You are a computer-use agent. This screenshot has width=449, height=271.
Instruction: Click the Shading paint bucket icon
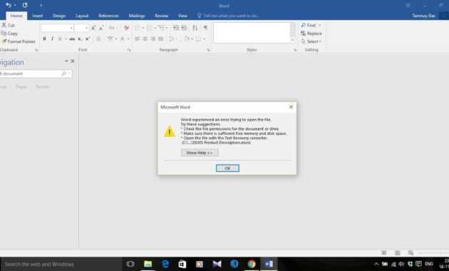pyautogui.click(x=187, y=39)
